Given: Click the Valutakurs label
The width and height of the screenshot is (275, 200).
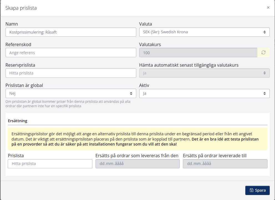Looking at the screenshot, I should (x=150, y=44).
